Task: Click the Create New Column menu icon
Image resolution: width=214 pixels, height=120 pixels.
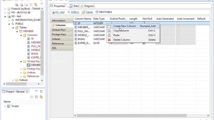Action: click(109, 26)
